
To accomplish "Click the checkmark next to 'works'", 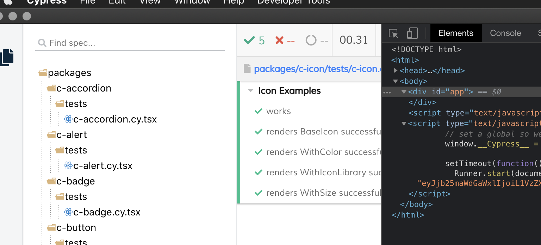I will click(259, 111).
